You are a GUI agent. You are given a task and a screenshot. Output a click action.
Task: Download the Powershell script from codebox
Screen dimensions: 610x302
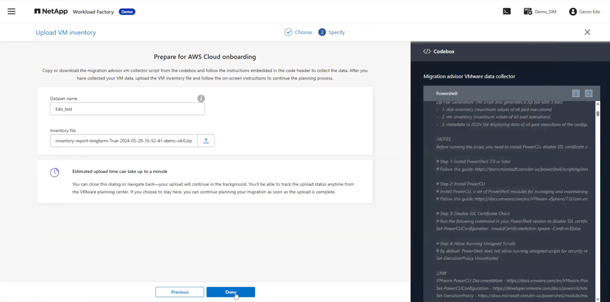pos(576,94)
